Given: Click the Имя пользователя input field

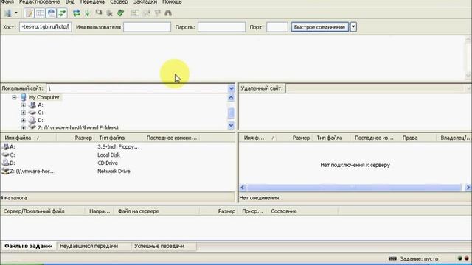Looking at the screenshot, I should tap(147, 27).
